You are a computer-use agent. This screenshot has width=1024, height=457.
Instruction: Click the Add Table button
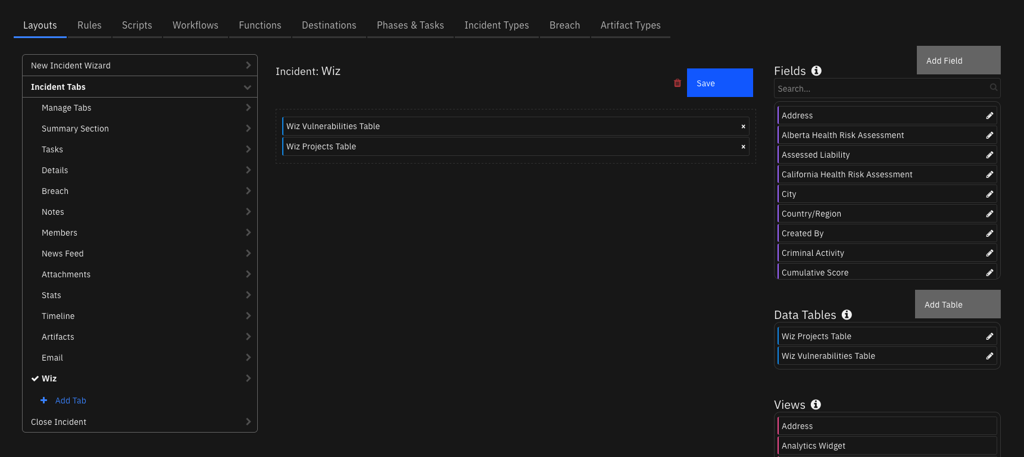coord(957,304)
